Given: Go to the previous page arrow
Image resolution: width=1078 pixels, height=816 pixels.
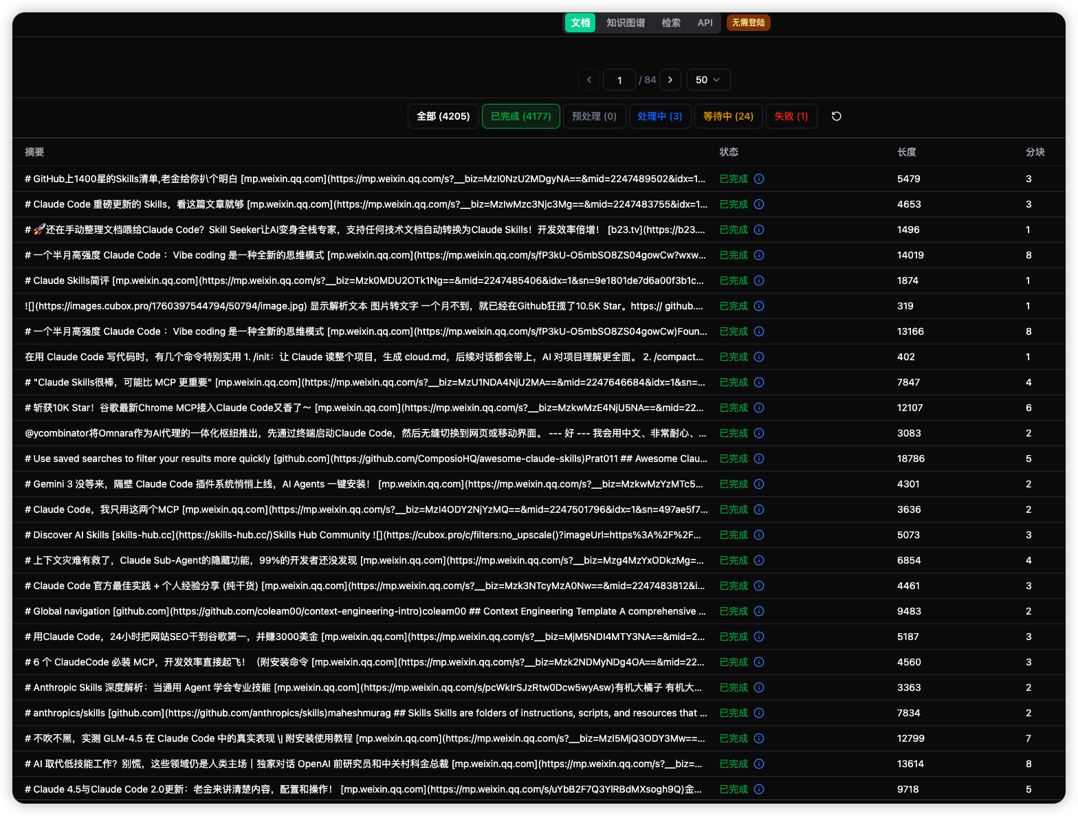Looking at the screenshot, I should click(x=589, y=80).
